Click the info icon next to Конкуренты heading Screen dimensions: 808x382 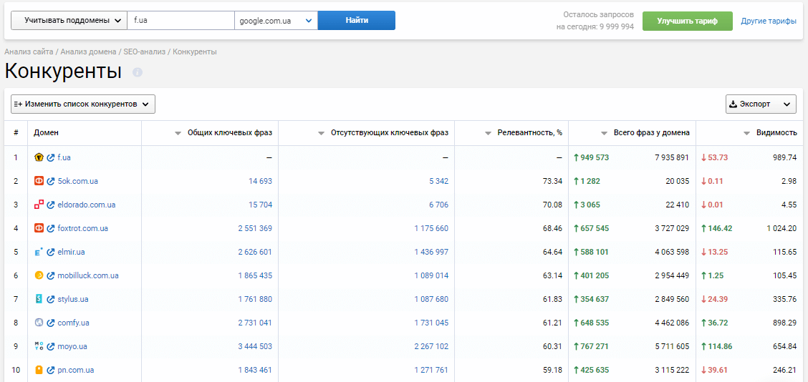[x=137, y=72]
